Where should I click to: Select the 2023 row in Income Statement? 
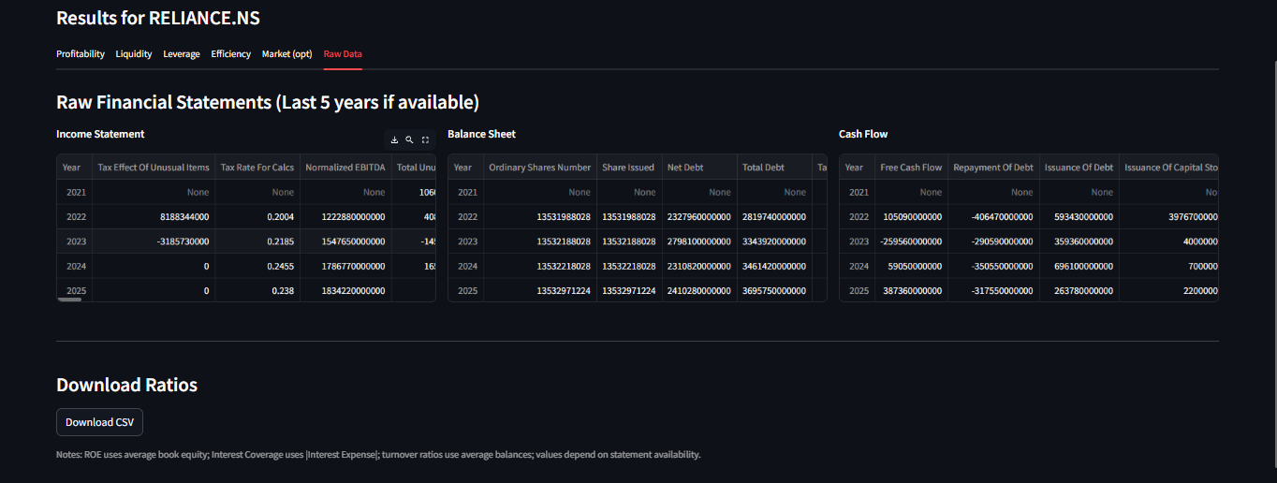coord(246,241)
